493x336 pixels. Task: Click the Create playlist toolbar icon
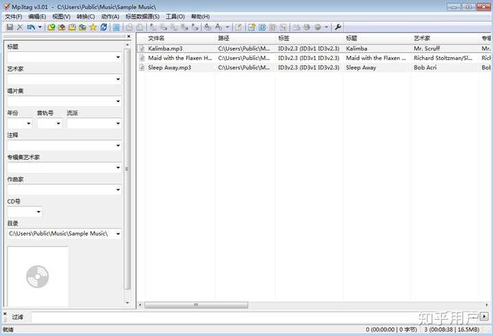click(x=273, y=27)
